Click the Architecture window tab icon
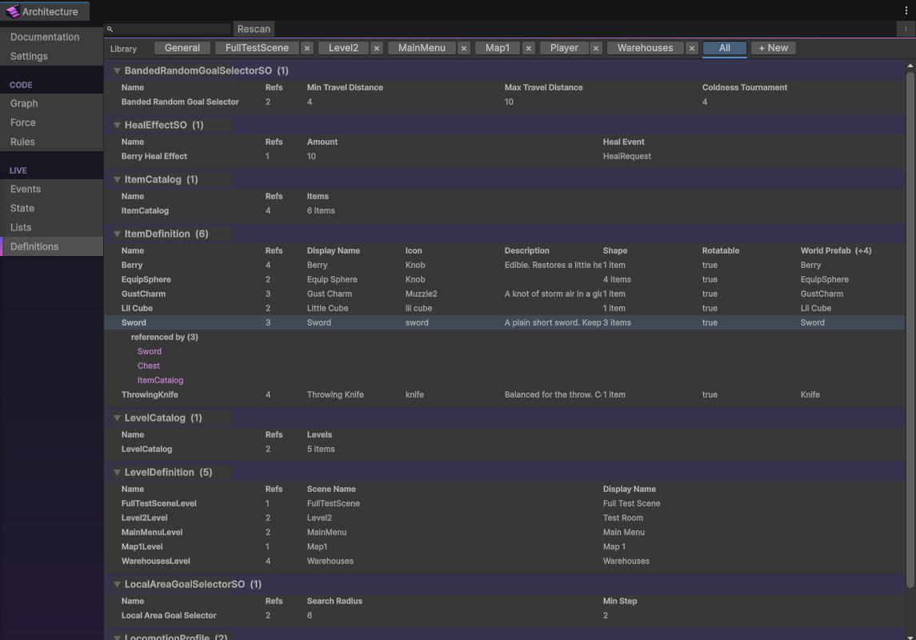Image resolution: width=916 pixels, height=640 pixels. (12, 11)
